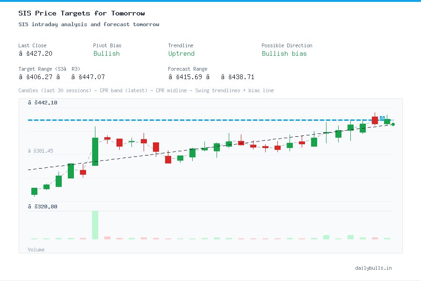Viewport: 421px width, 281px height.
Task: Click the tall green volume spike bar
Action: click(x=95, y=225)
